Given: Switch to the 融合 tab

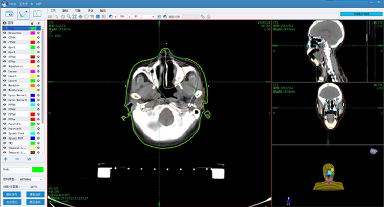Looking at the screenshot, I should tap(65, 10).
